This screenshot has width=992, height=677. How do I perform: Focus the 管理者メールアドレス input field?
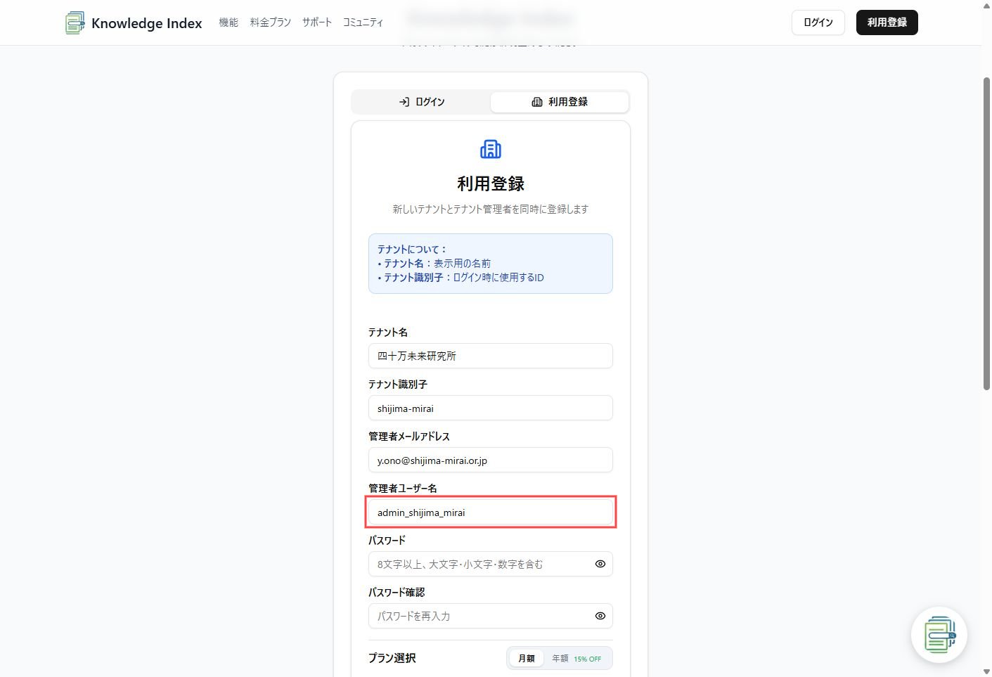point(491,460)
